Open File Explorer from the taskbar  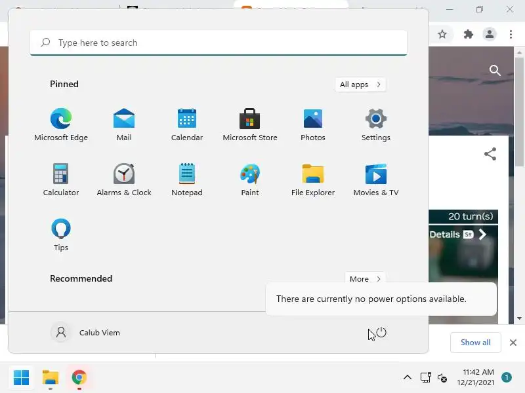51,378
